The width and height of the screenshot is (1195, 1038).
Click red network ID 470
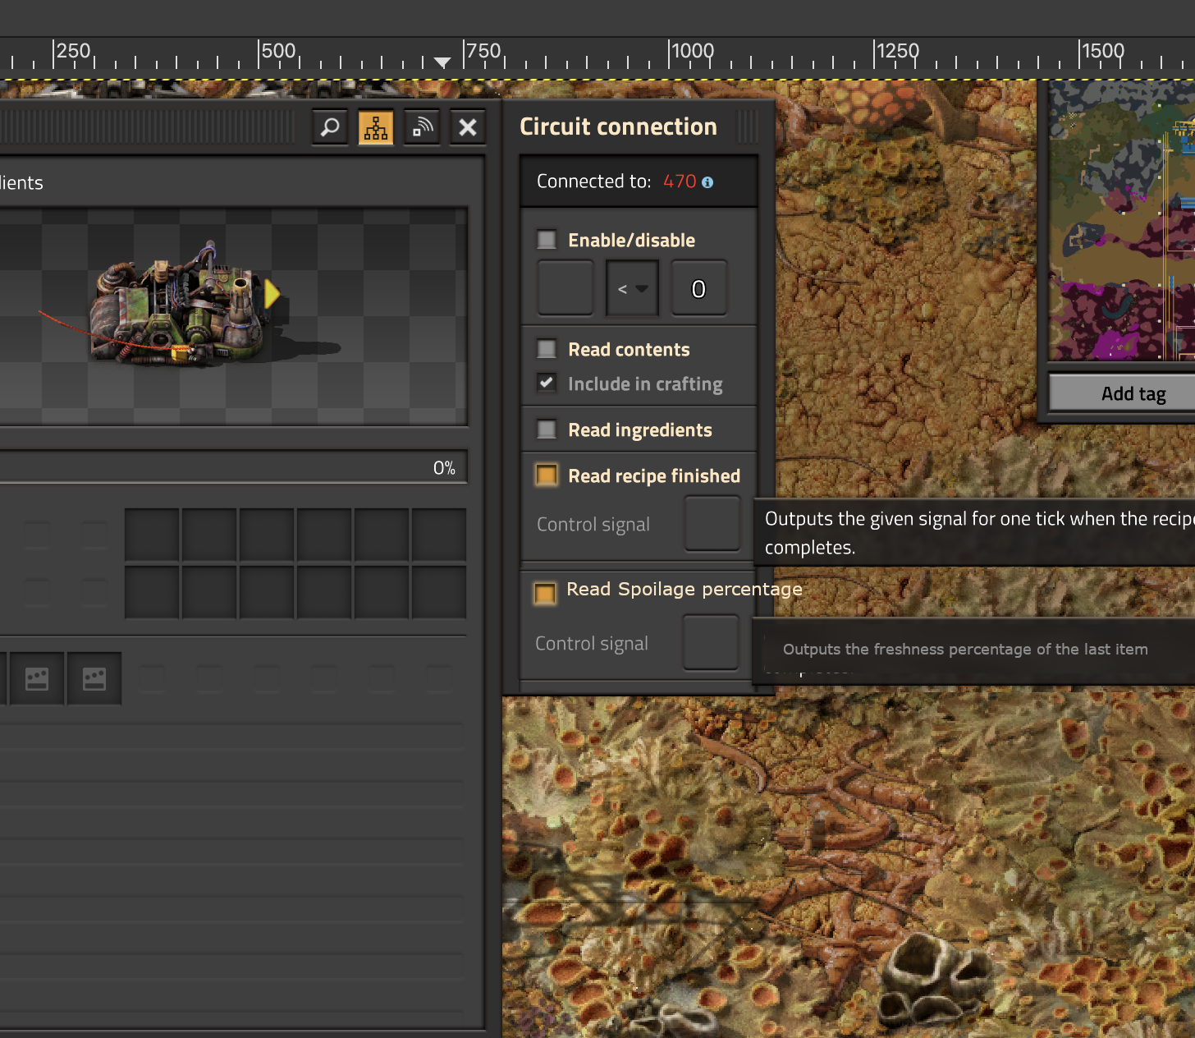[680, 181]
